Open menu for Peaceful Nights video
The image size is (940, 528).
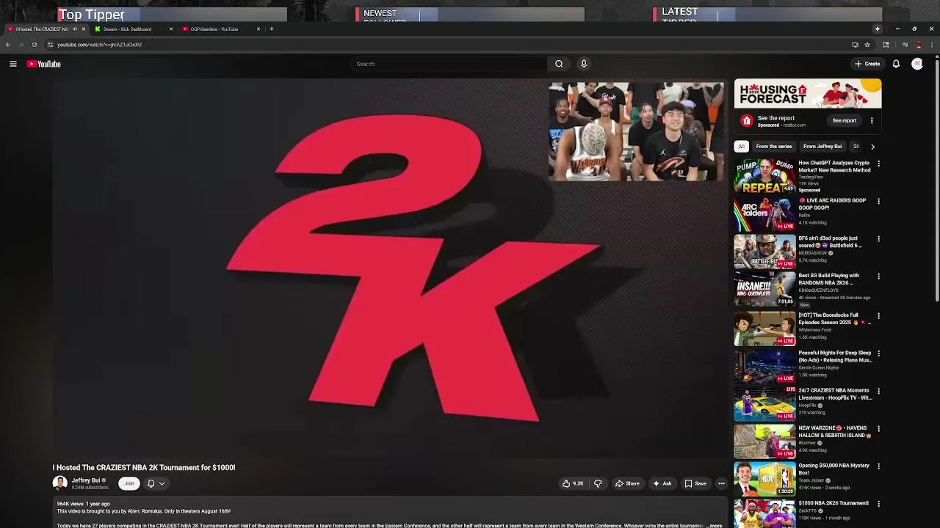[878, 353]
